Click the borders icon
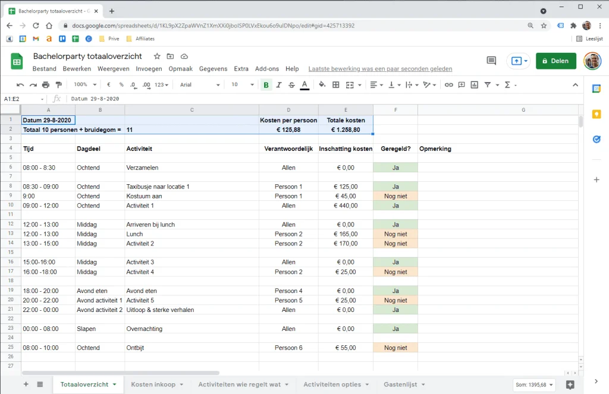The height and width of the screenshot is (394, 609). pyautogui.click(x=336, y=84)
